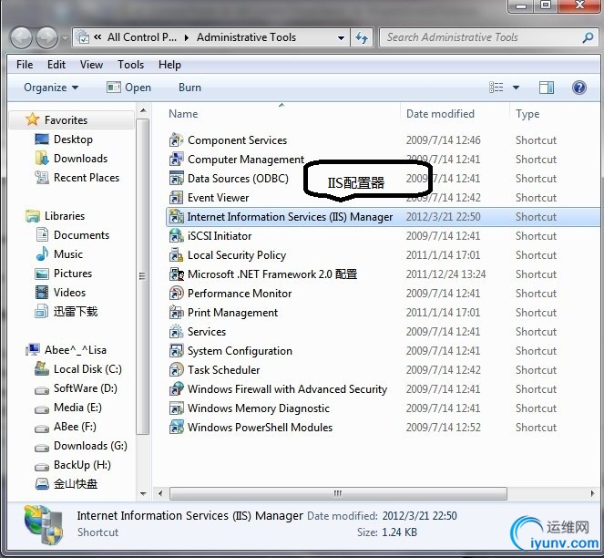Select Windows PowerShell Modules icon
This screenshot has height=558, width=604.
[x=177, y=428]
